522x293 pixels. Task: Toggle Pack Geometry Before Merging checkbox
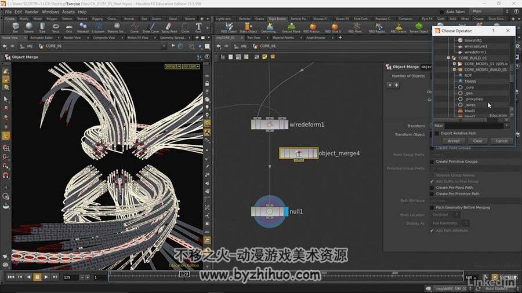(432, 207)
